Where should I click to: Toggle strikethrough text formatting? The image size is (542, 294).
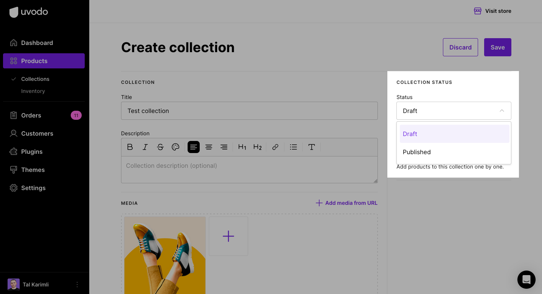coord(160,147)
